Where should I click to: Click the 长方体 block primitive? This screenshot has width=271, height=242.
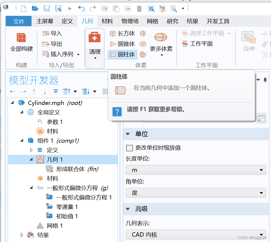122,33
